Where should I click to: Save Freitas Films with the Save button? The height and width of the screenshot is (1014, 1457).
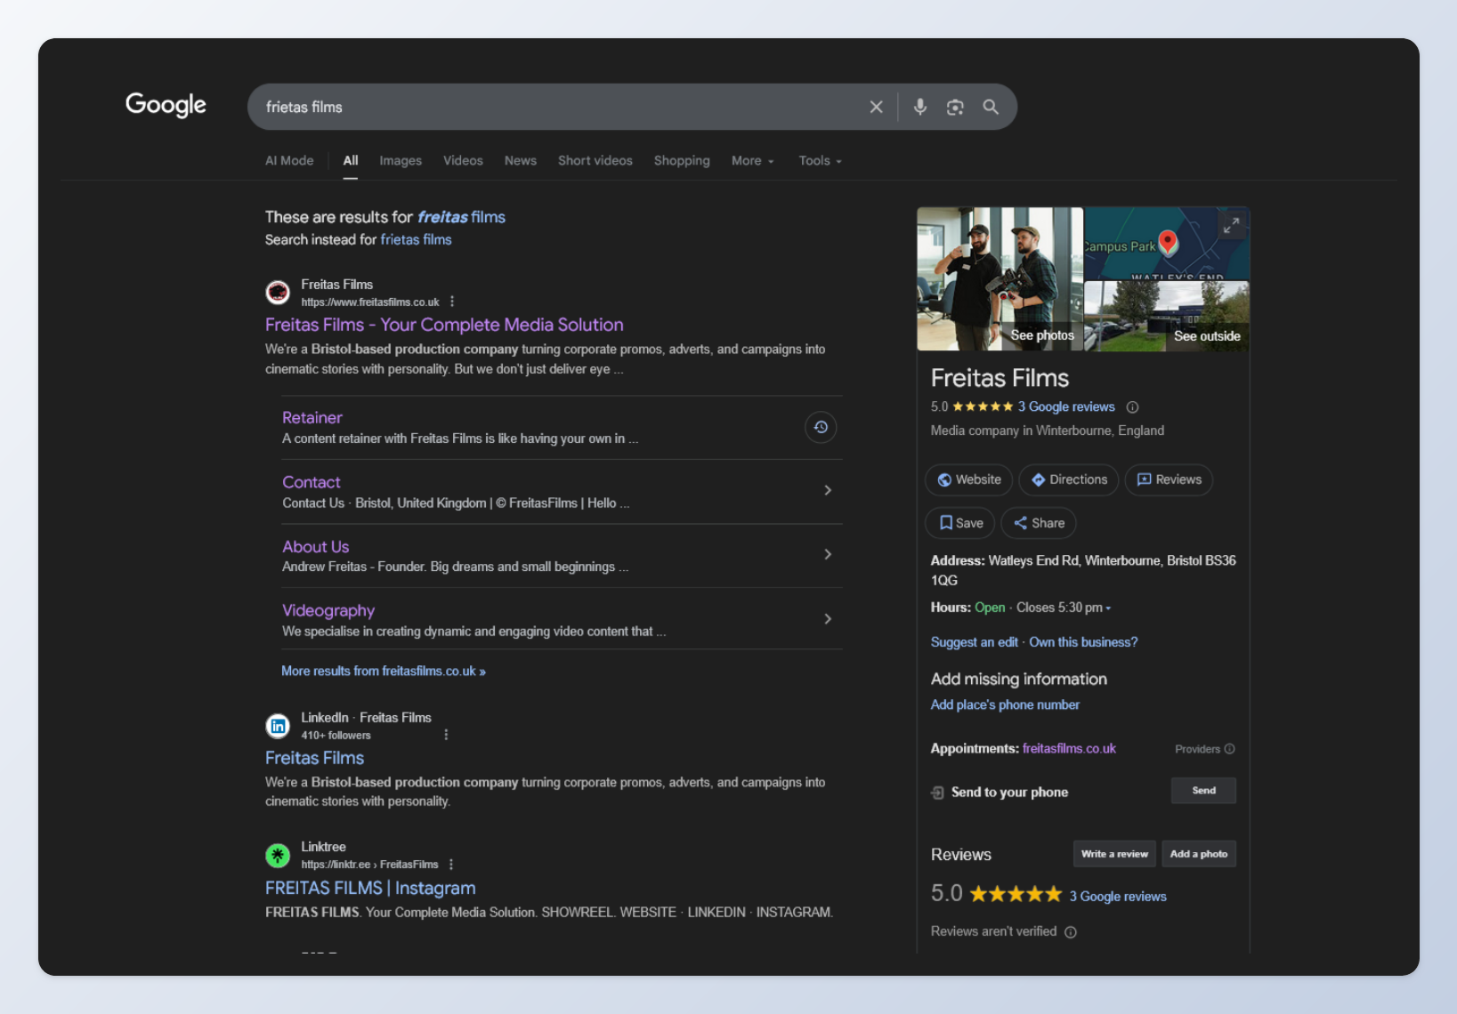pyautogui.click(x=960, y=523)
